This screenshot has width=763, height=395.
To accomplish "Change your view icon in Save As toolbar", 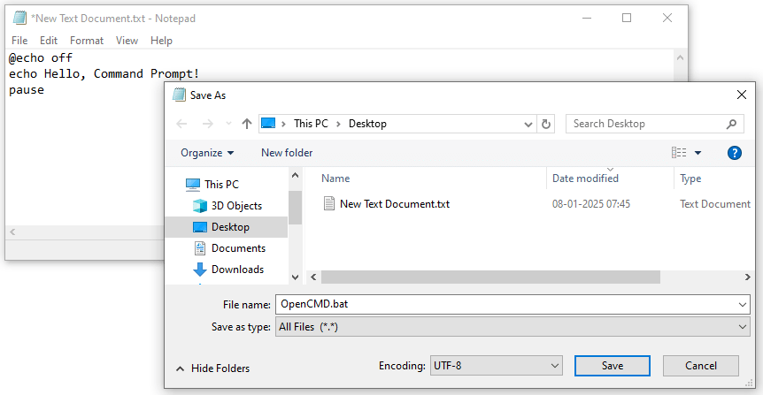I will 679,153.
